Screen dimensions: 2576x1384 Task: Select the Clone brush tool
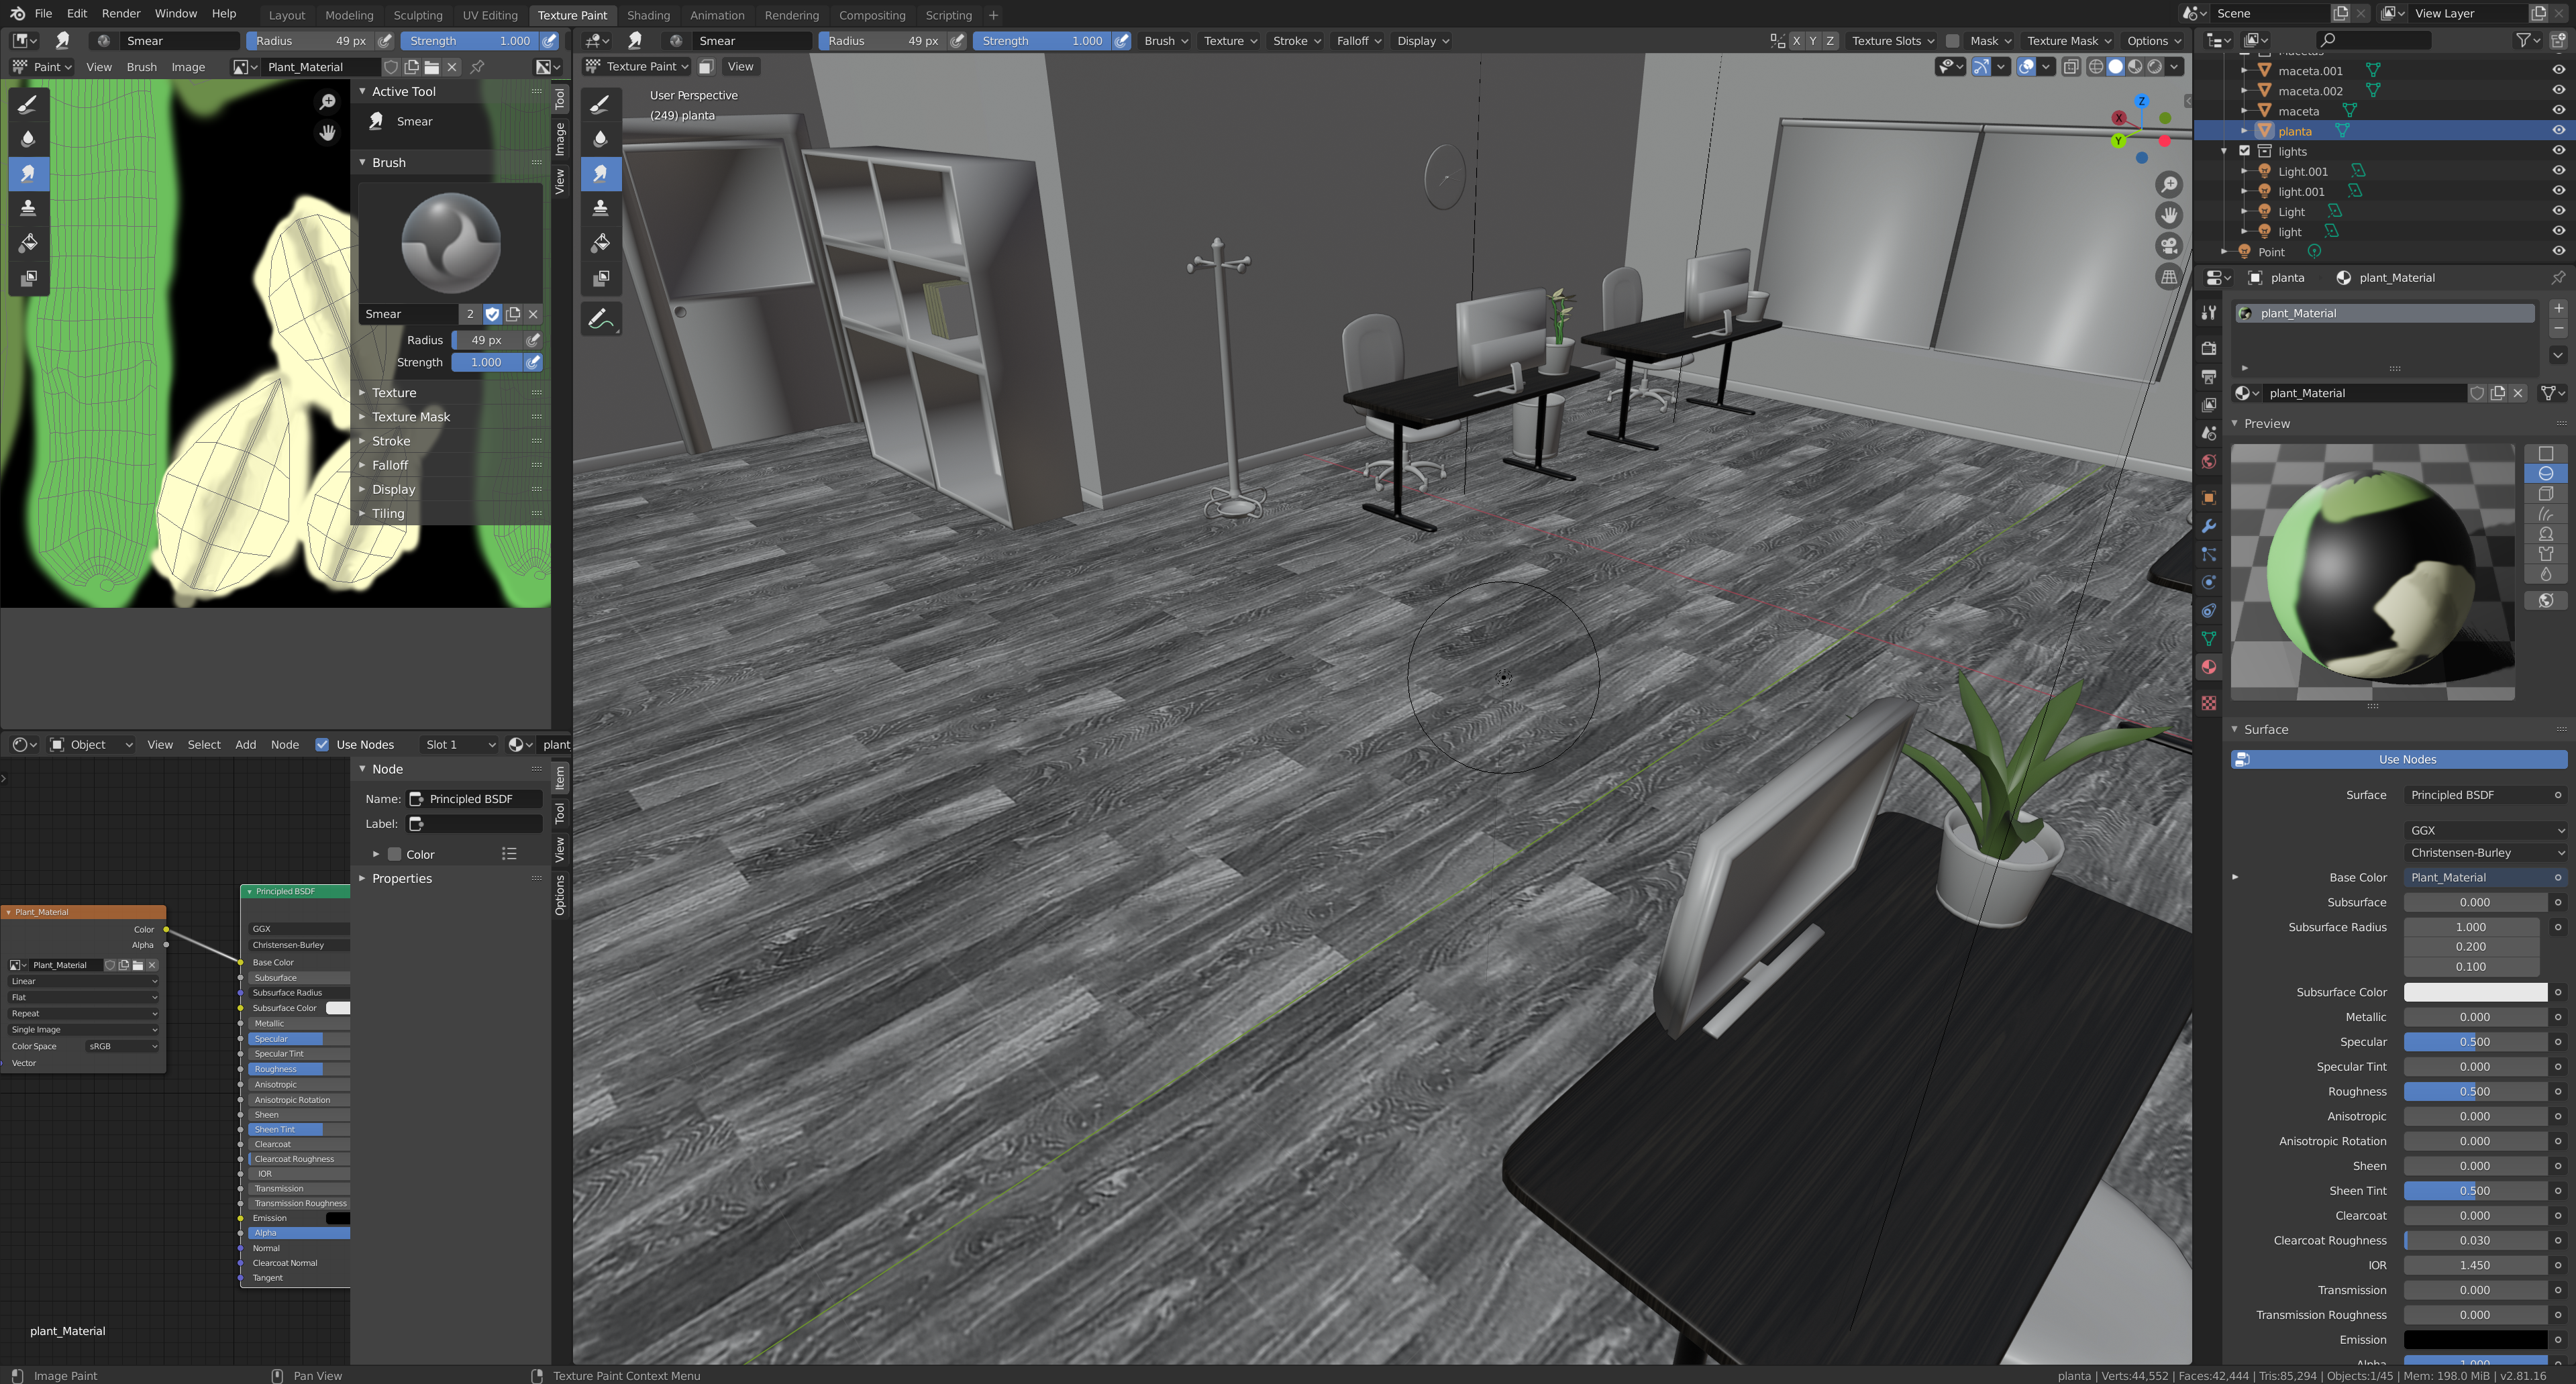pyautogui.click(x=28, y=207)
